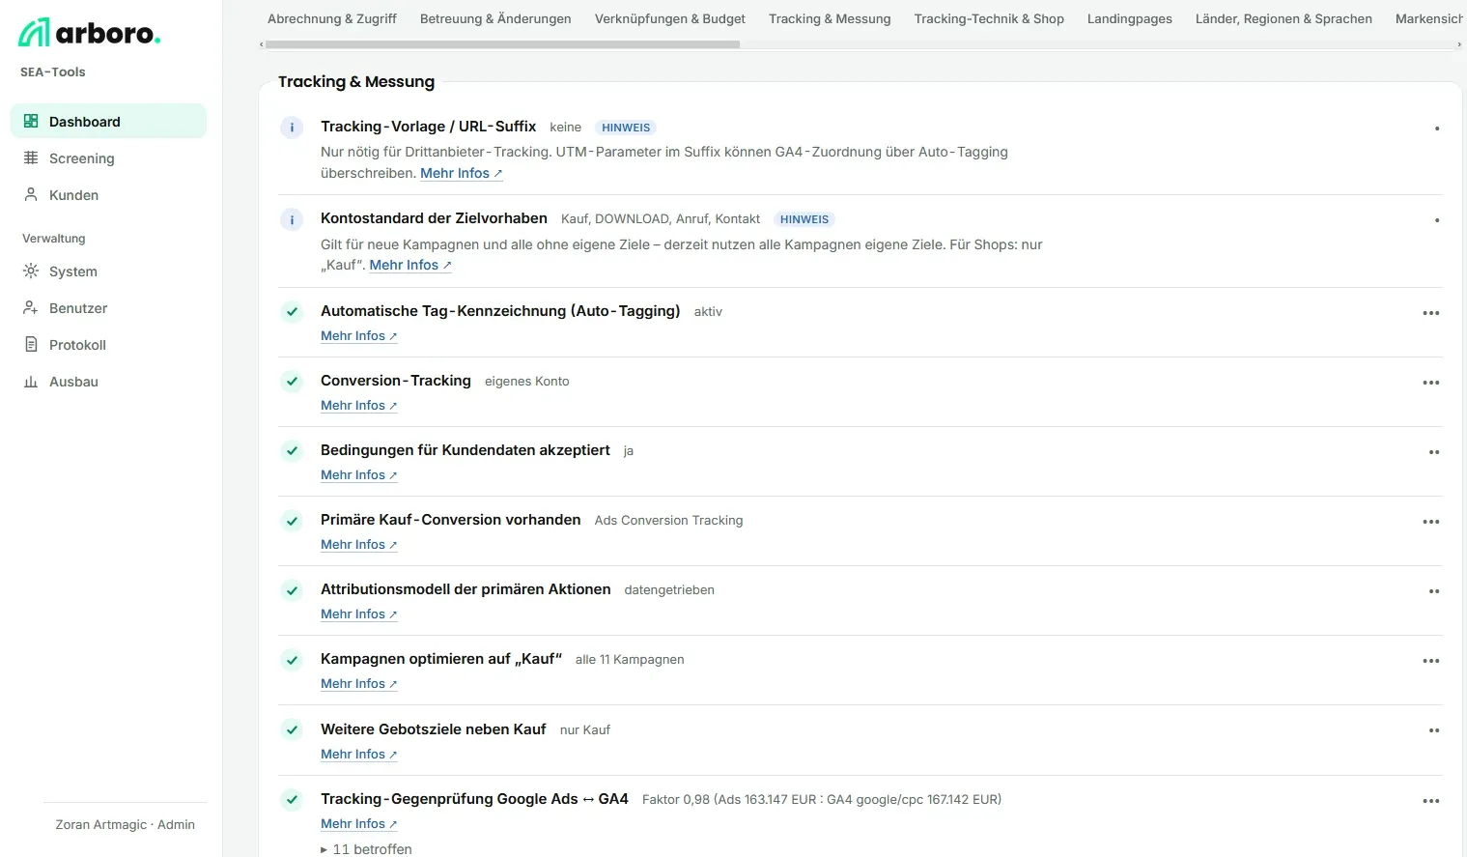Click the Benutzer add-user icon in sidebar

pos(31,307)
